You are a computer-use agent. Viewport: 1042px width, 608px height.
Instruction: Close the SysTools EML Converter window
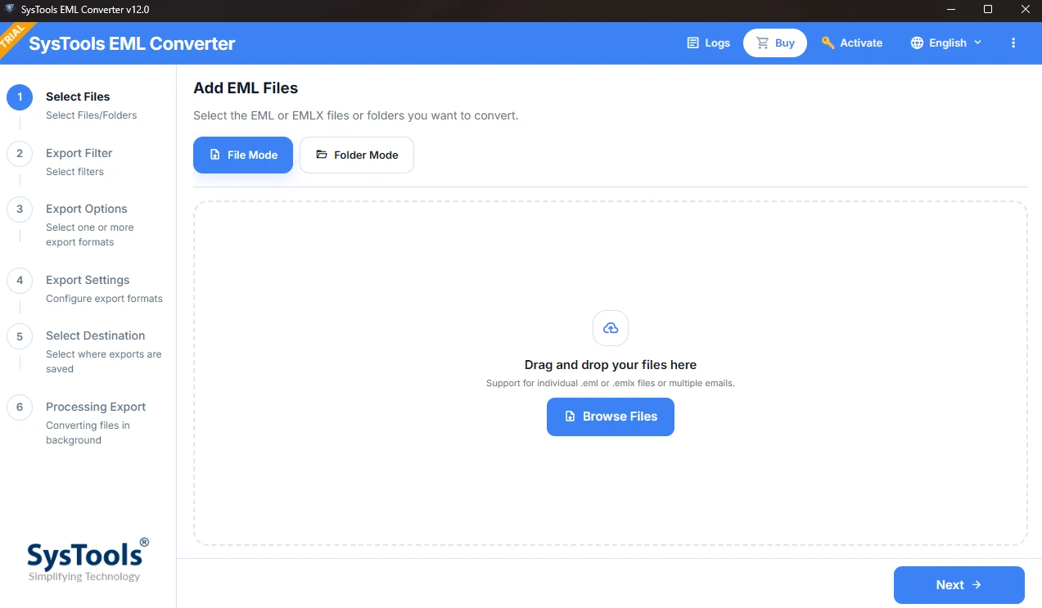point(1024,10)
